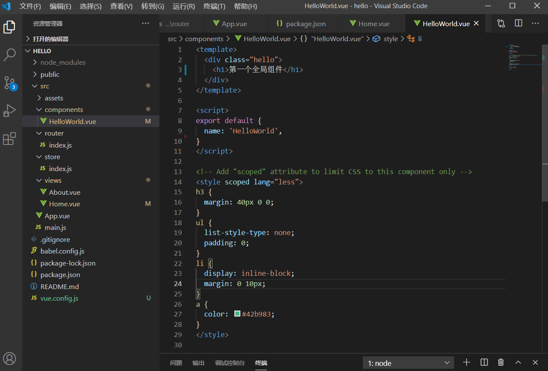Switch to the Home.vue editor tab
Viewport: 548px width, 371px height.
372,24
